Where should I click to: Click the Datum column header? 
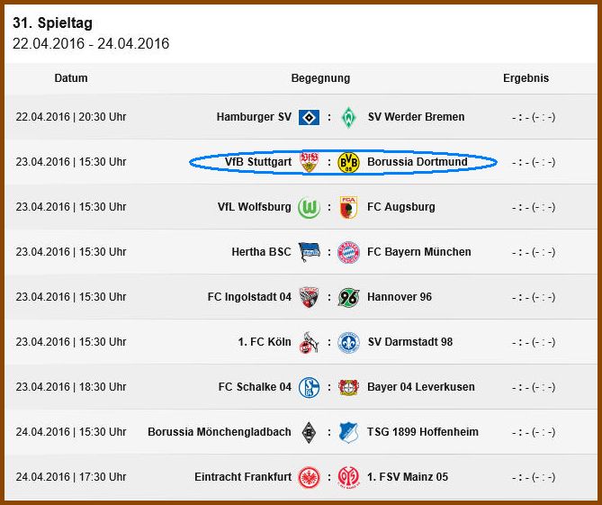(71, 78)
